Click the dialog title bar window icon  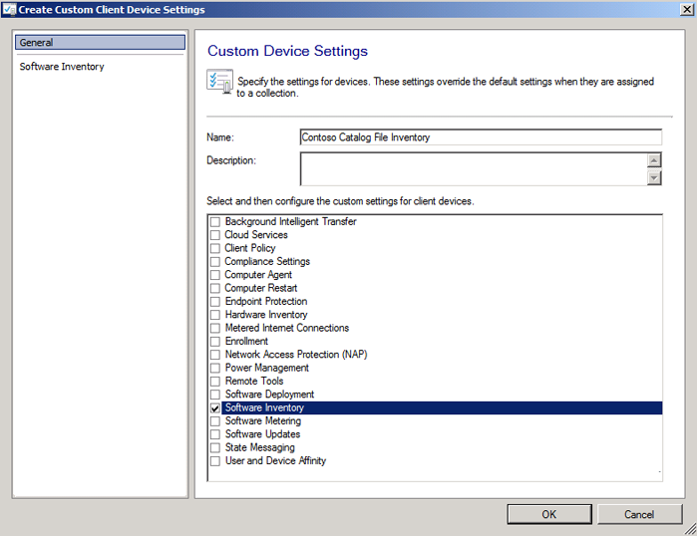9,10
